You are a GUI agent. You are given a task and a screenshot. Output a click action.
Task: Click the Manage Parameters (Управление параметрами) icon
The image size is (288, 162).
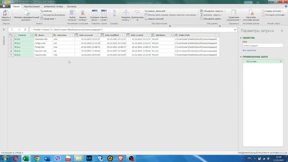click(x=234, y=13)
